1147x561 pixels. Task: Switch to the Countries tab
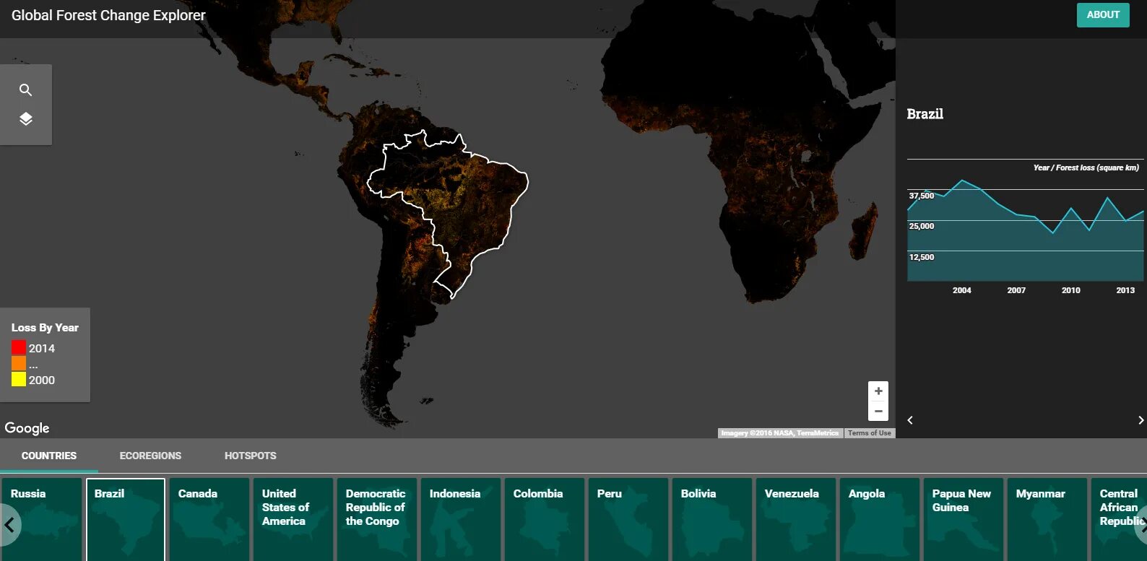tap(49, 456)
